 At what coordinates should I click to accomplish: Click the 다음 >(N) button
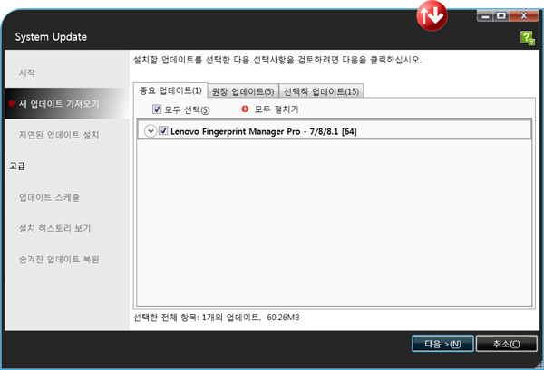coord(442,344)
